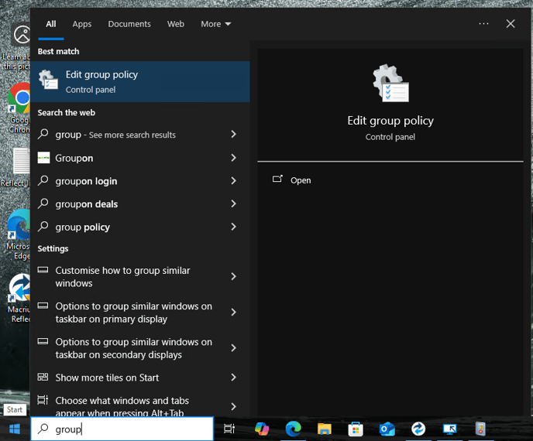Open Outlook from the taskbar

click(x=387, y=429)
